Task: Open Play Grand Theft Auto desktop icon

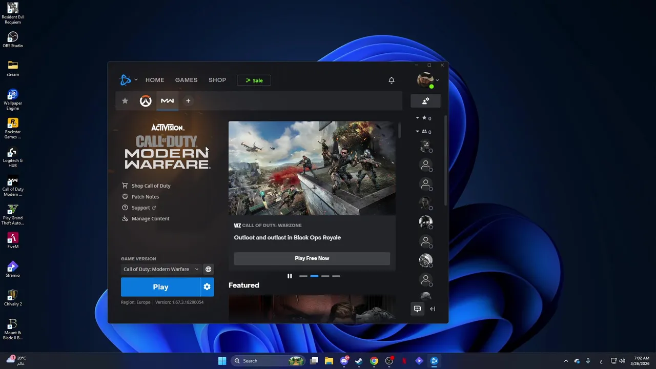Action: coord(13,214)
